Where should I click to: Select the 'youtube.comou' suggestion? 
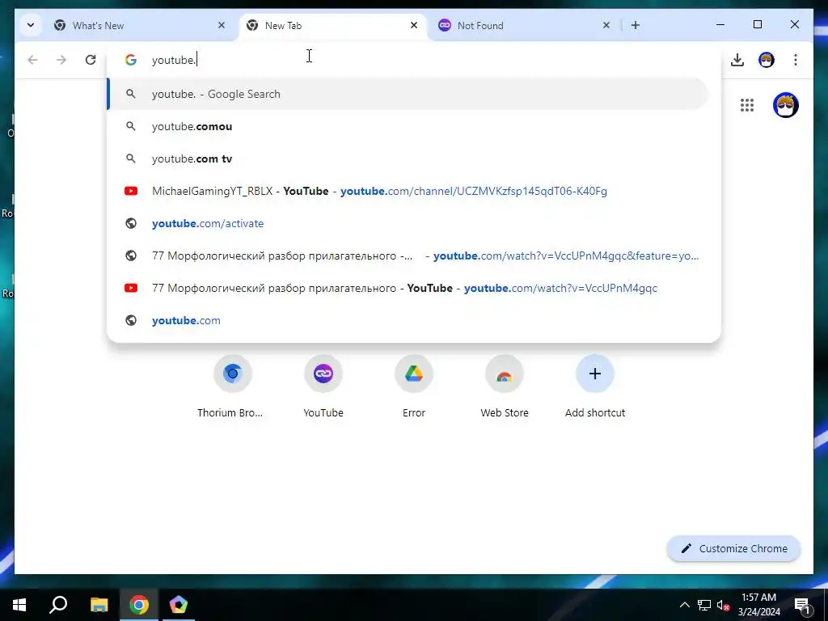408,126
